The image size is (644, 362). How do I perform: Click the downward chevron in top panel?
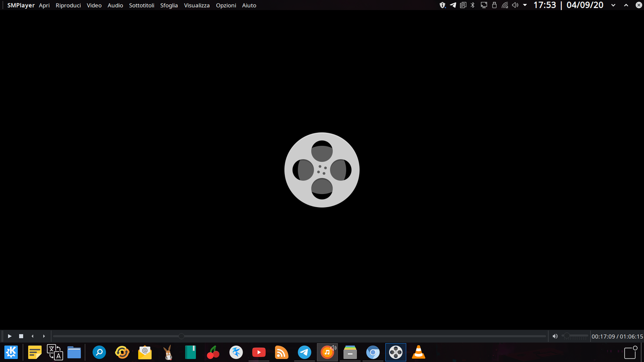[x=613, y=5]
